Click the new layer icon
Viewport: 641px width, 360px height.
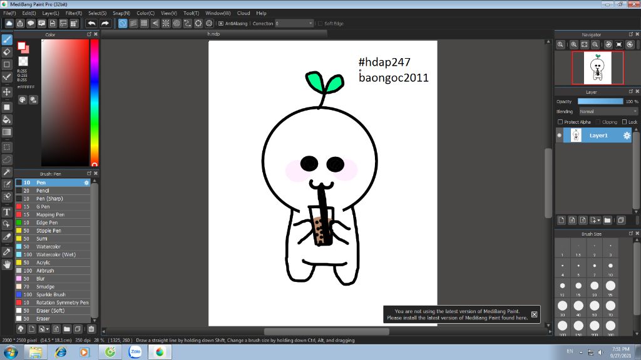(562, 221)
